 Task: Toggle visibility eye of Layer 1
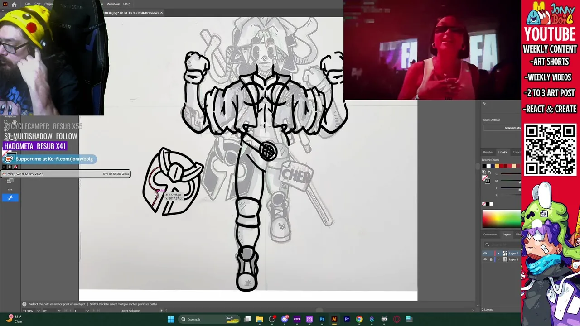[x=485, y=259]
